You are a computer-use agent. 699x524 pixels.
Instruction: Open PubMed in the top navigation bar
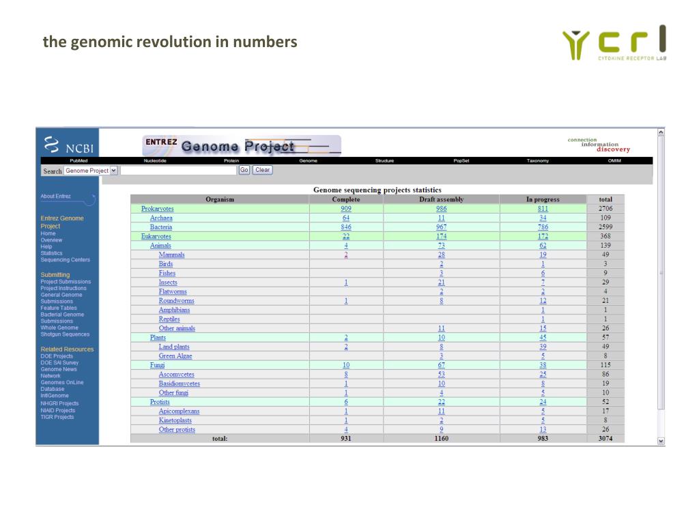(79, 161)
